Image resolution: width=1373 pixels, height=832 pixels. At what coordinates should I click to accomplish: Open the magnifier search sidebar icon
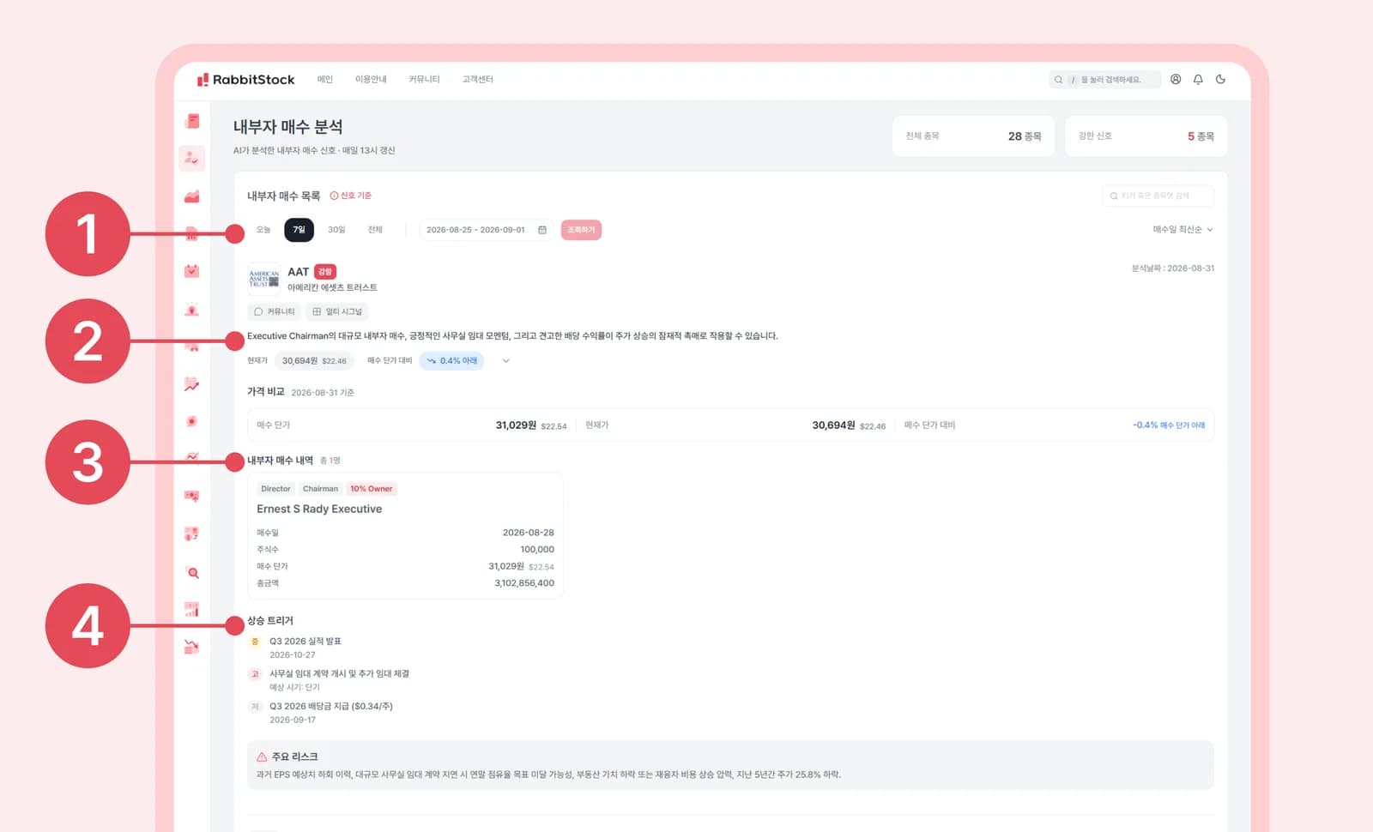193,572
